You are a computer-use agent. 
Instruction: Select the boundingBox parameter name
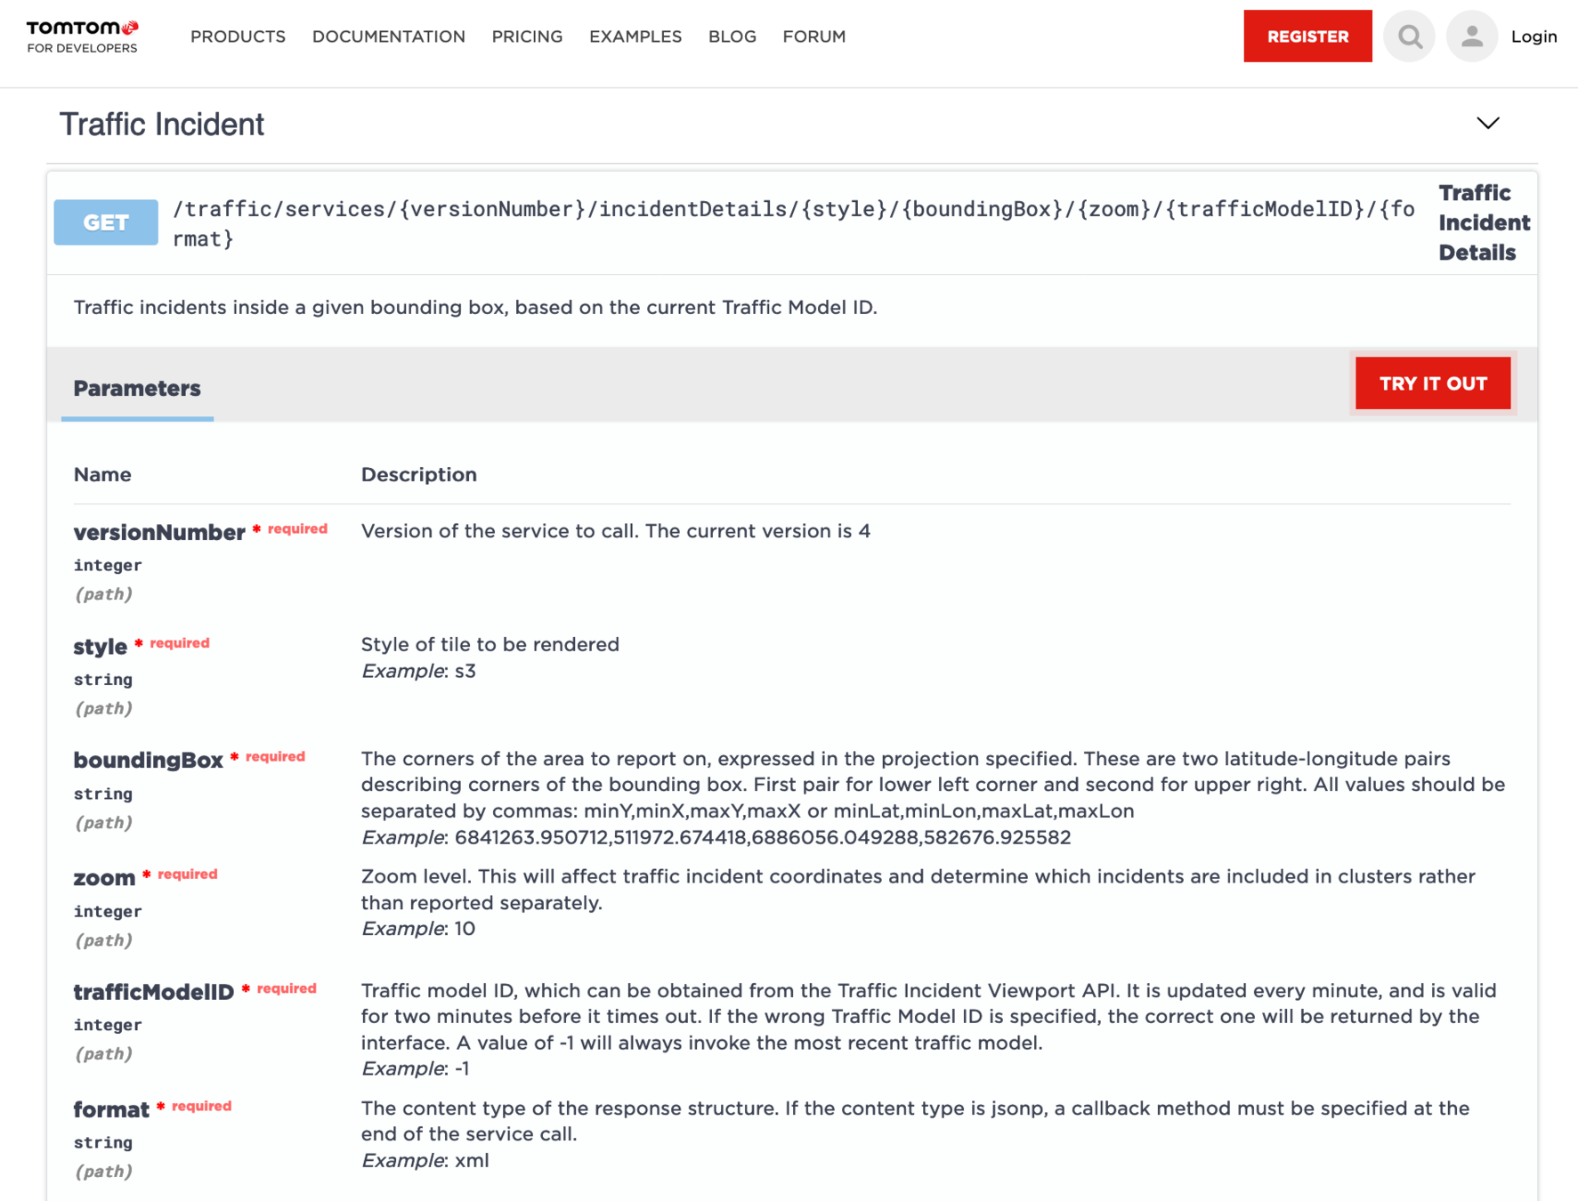148,761
